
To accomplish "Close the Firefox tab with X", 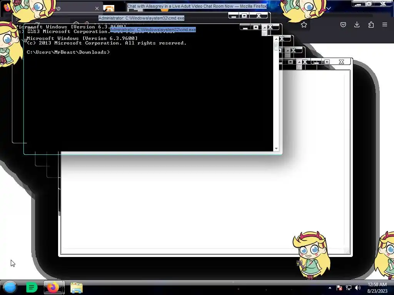I will point(97,8).
